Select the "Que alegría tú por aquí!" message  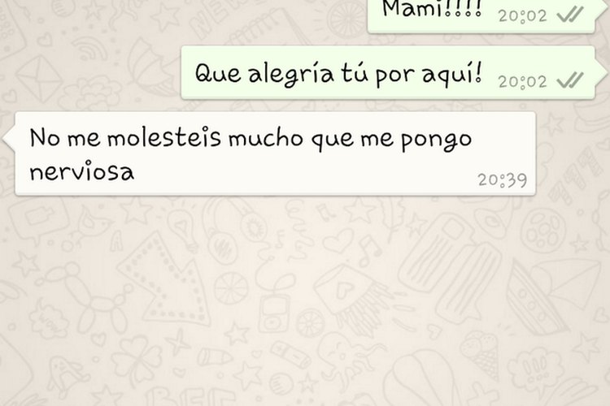[388, 72]
